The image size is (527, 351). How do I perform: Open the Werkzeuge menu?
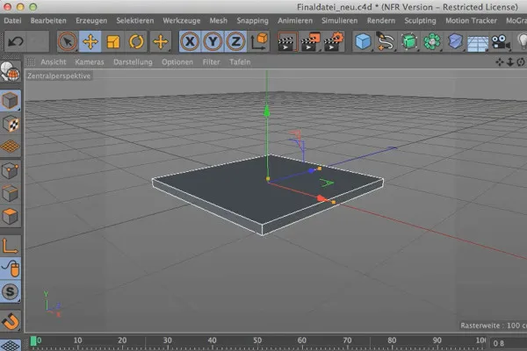(x=182, y=20)
